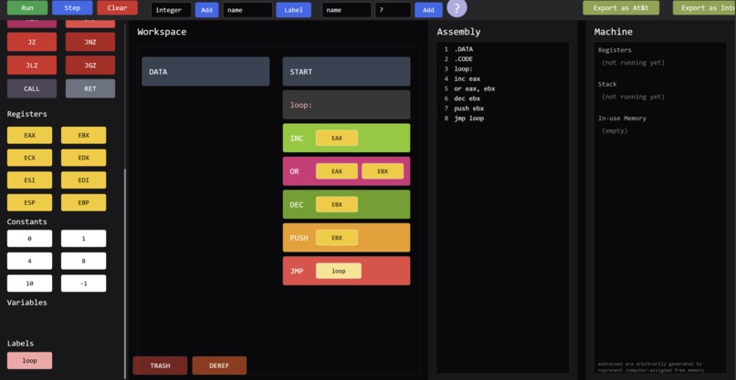Select the JNZ instruction block in the palette
Image resolution: width=736 pixels, height=380 pixels.
coord(90,42)
